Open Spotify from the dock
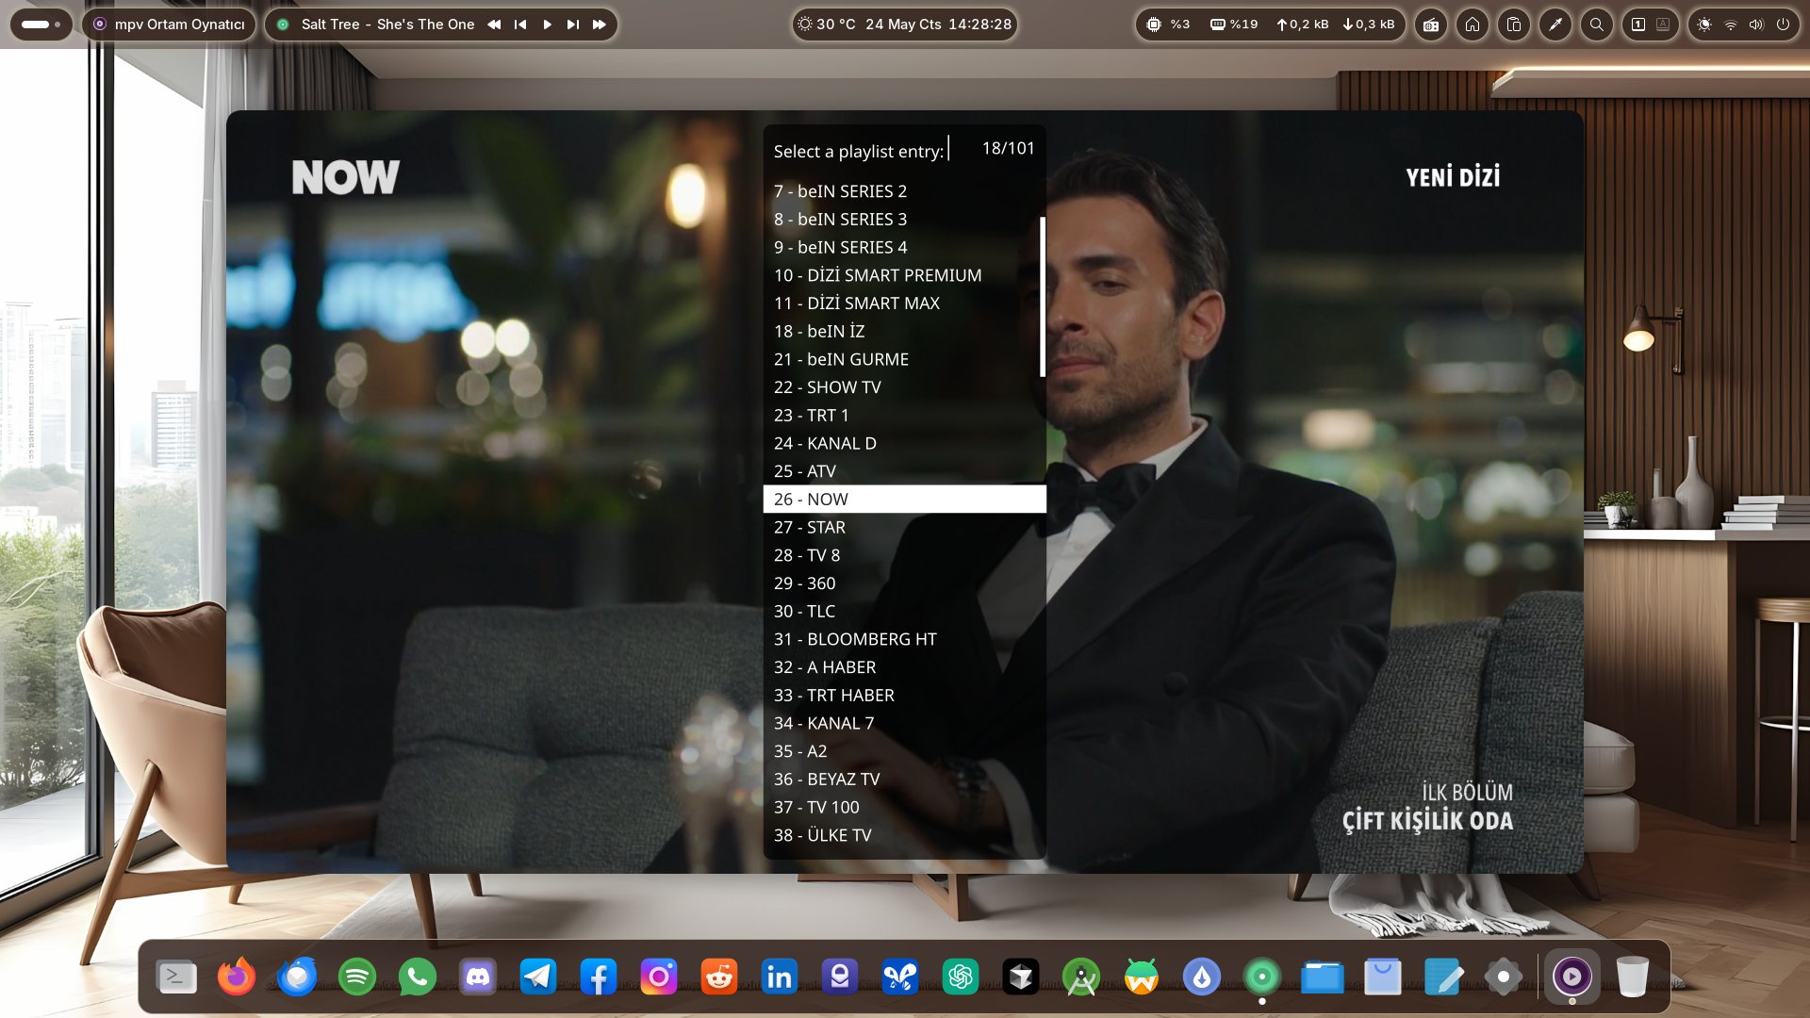Screen dimensions: 1810x1018 (x=357, y=977)
